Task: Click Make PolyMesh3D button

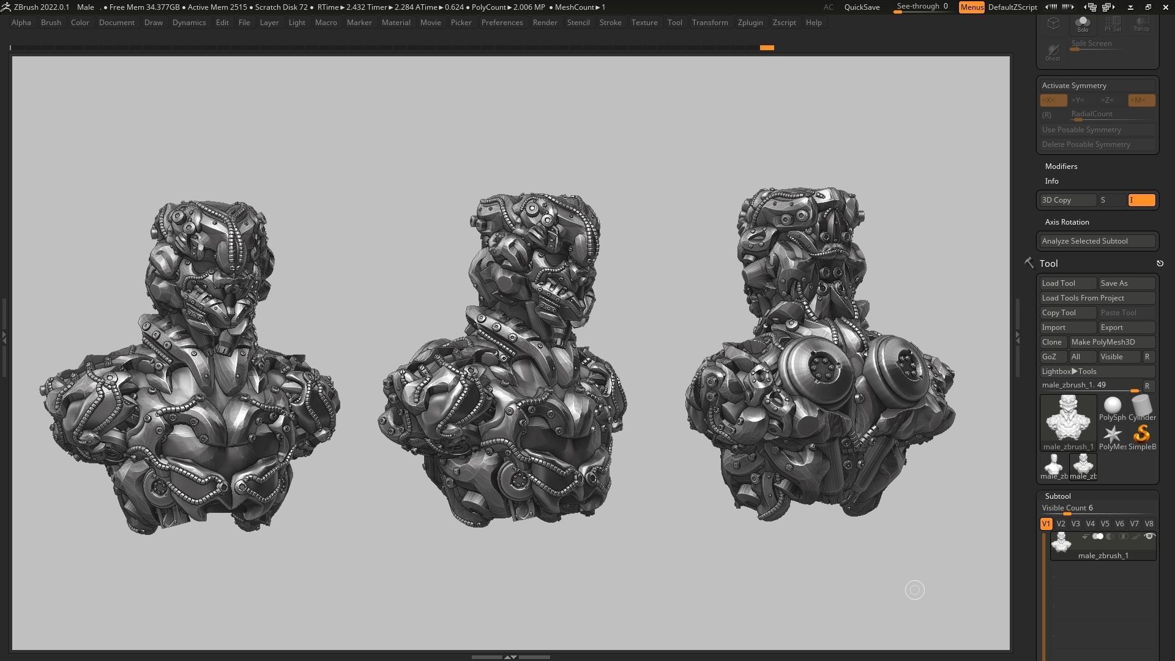Action: (1111, 342)
